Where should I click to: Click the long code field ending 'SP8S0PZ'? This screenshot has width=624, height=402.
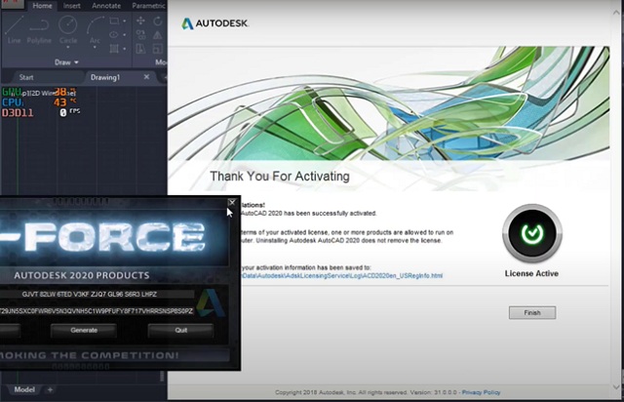97,310
